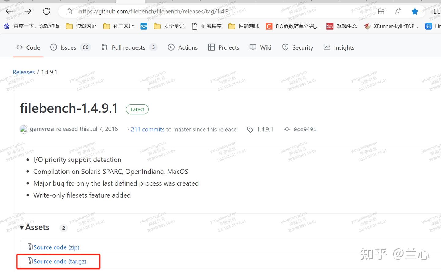Click the Insights graph icon
The image size is (441, 272).
[327, 47]
